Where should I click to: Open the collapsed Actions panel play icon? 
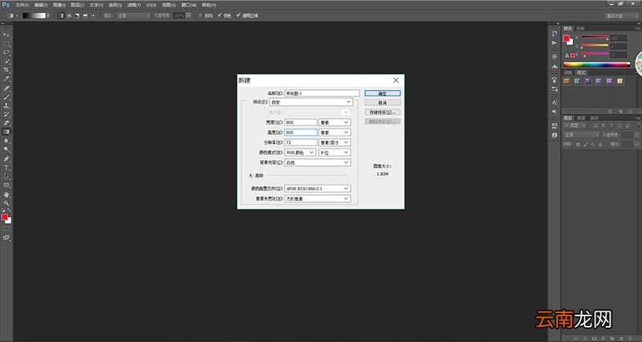555,43
